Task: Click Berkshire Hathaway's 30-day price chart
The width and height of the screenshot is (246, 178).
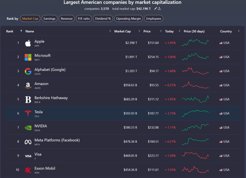Action: point(195,99)
